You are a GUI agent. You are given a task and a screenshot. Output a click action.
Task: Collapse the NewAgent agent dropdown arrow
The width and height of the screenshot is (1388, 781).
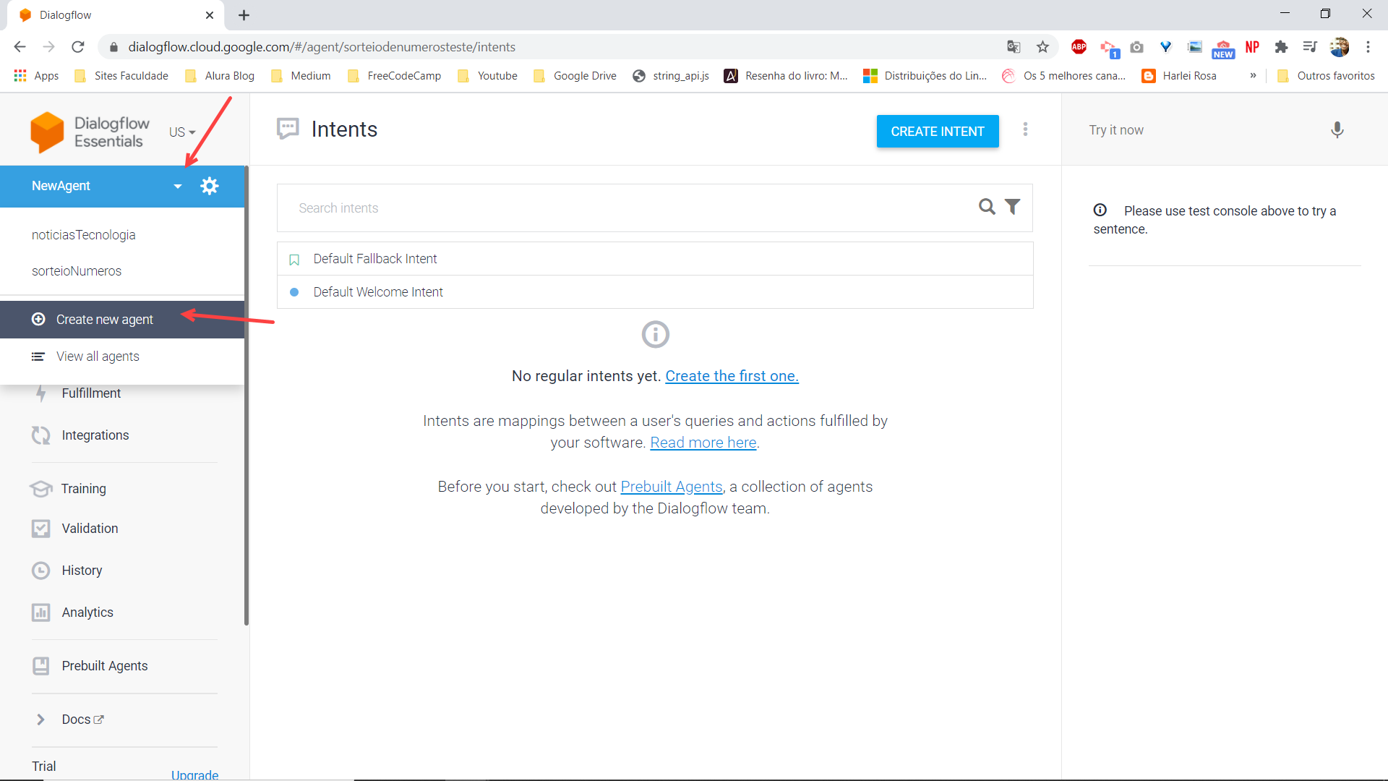[x=177, y=187]
